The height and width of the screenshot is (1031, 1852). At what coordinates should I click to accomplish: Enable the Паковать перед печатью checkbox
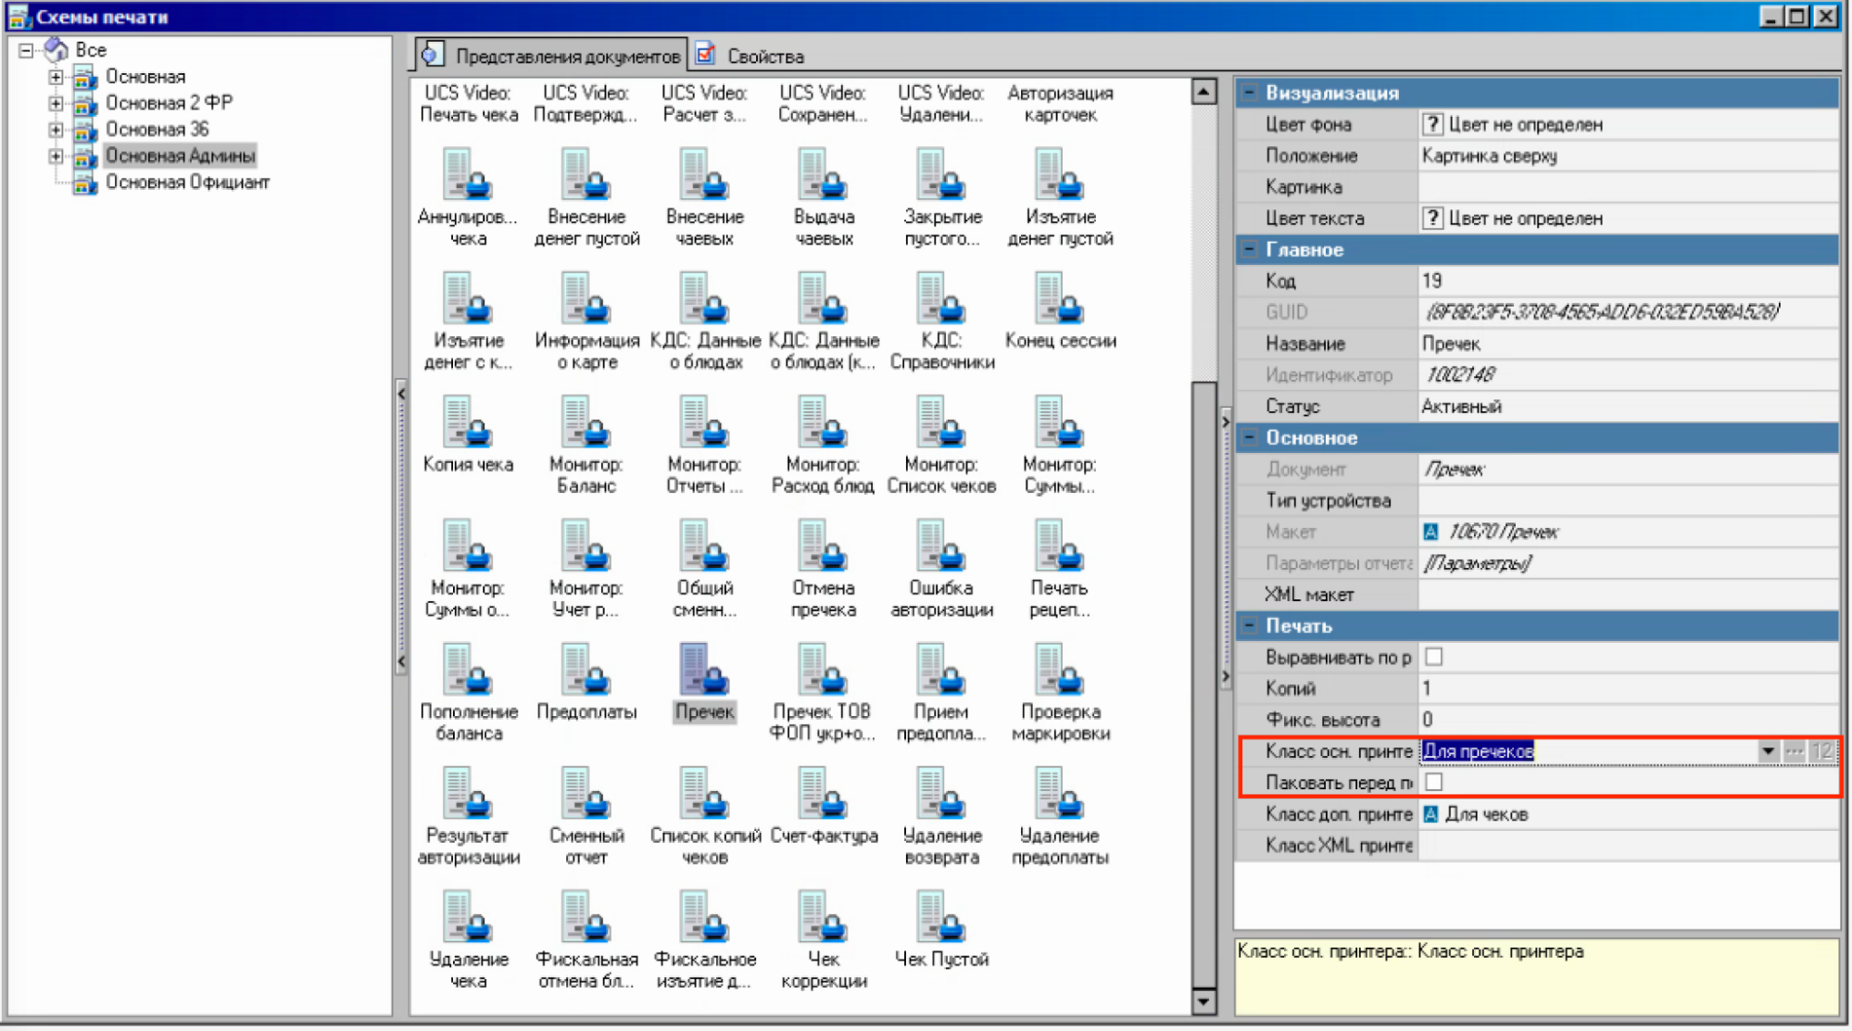(1433, 782)
